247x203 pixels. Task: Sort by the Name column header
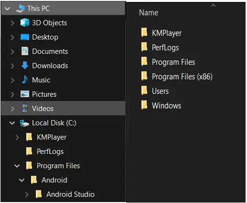click(x=149, y=13)
